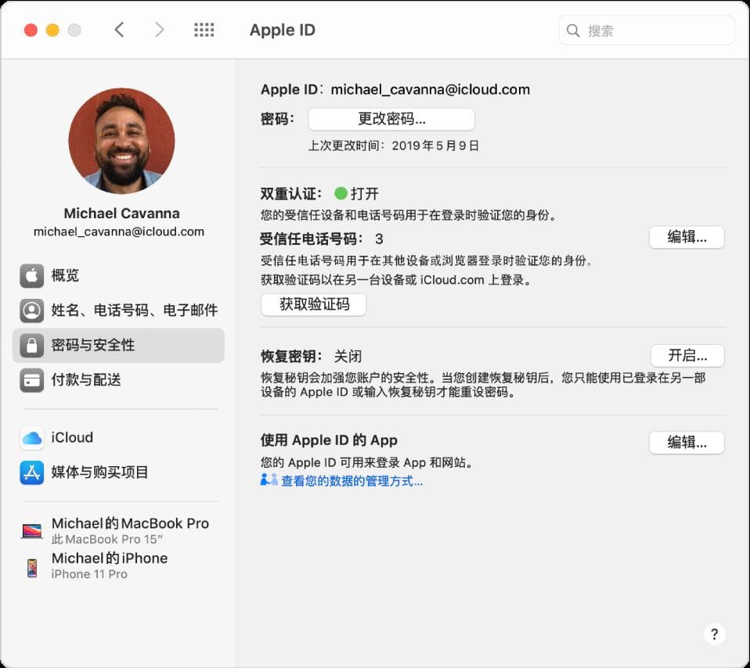Click the iCloud cloud icon
The image size is (750, 668).
[32, 438]
